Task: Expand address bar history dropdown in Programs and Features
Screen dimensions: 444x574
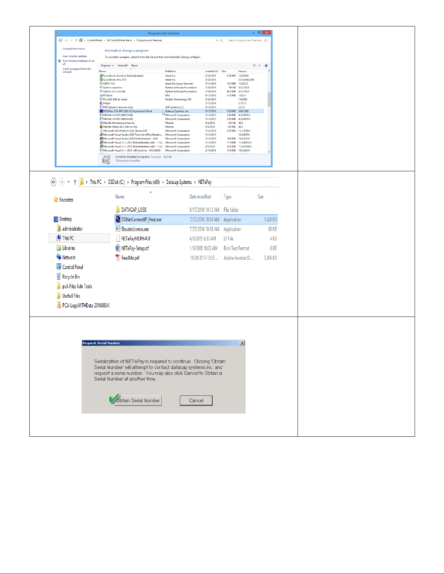Action: pyautogui.click(x=217, y=40)
